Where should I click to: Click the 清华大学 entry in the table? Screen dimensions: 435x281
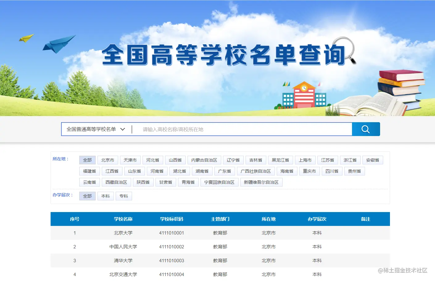(x=123, y=260)
